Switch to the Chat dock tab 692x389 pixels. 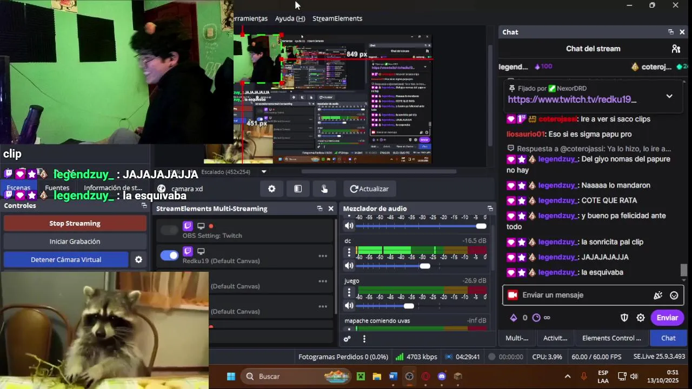[669, 338]
